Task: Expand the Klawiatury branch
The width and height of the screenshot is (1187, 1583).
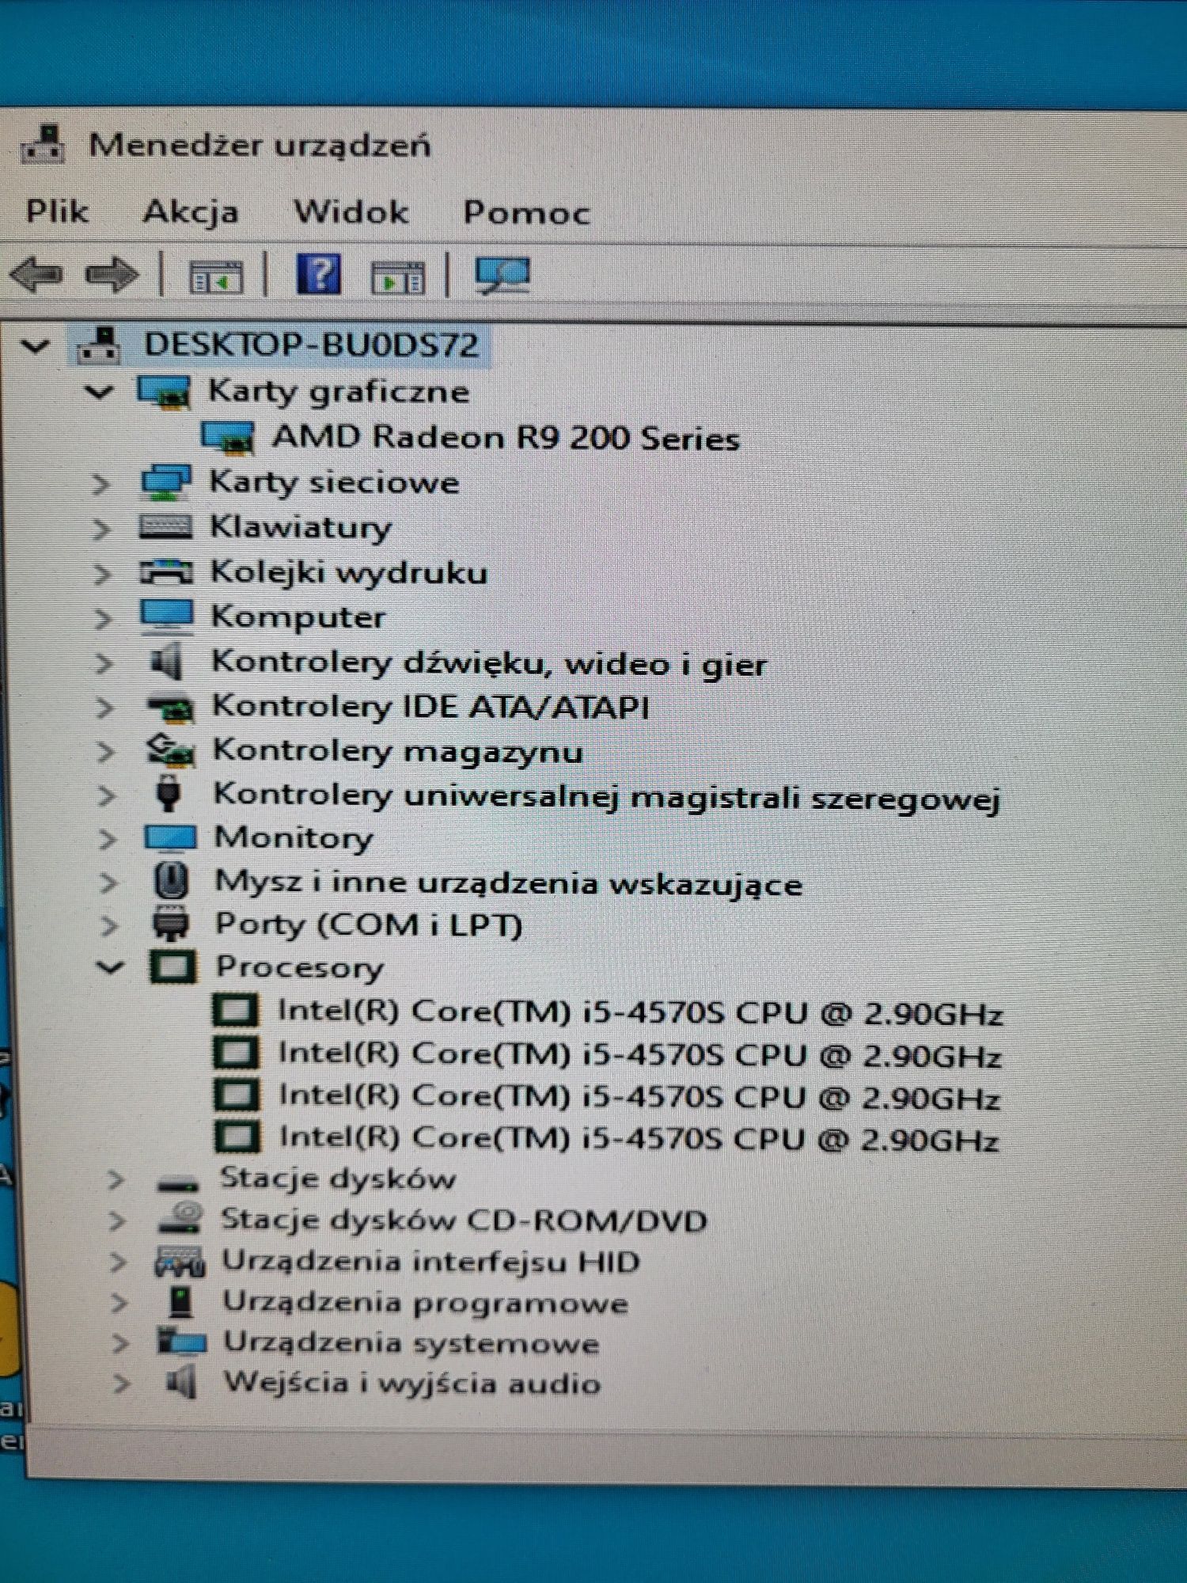Action: tap(100, 529)
